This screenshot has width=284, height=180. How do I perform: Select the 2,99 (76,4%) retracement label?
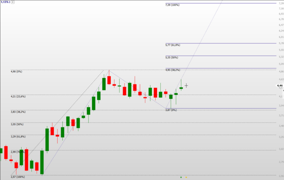click(18, 152)
